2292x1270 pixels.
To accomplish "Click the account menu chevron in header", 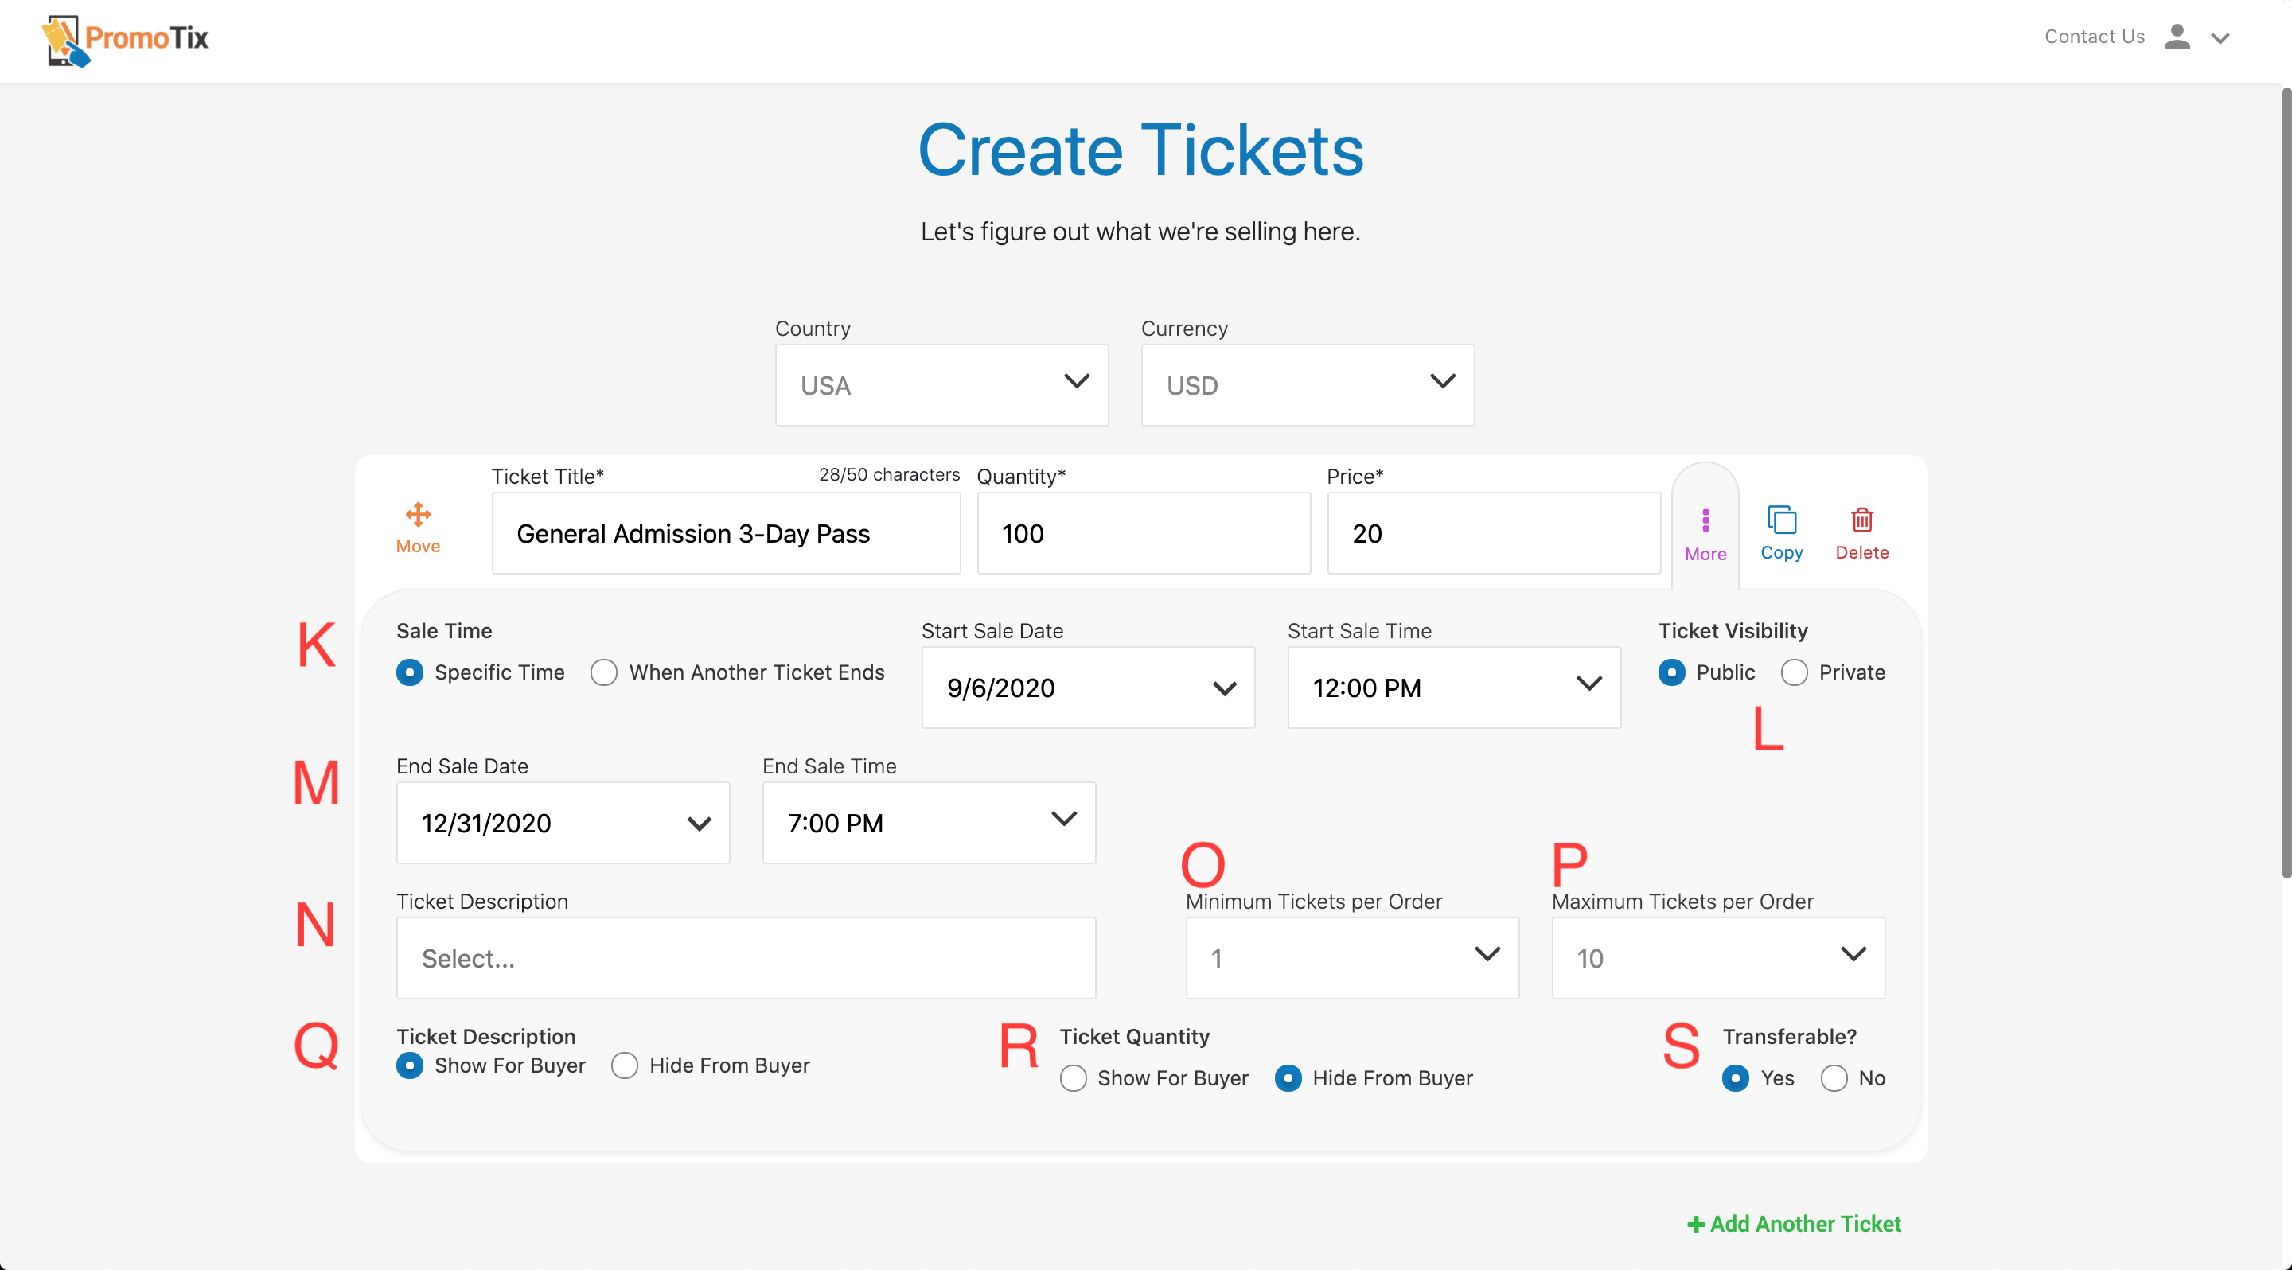I will 2220,38.
